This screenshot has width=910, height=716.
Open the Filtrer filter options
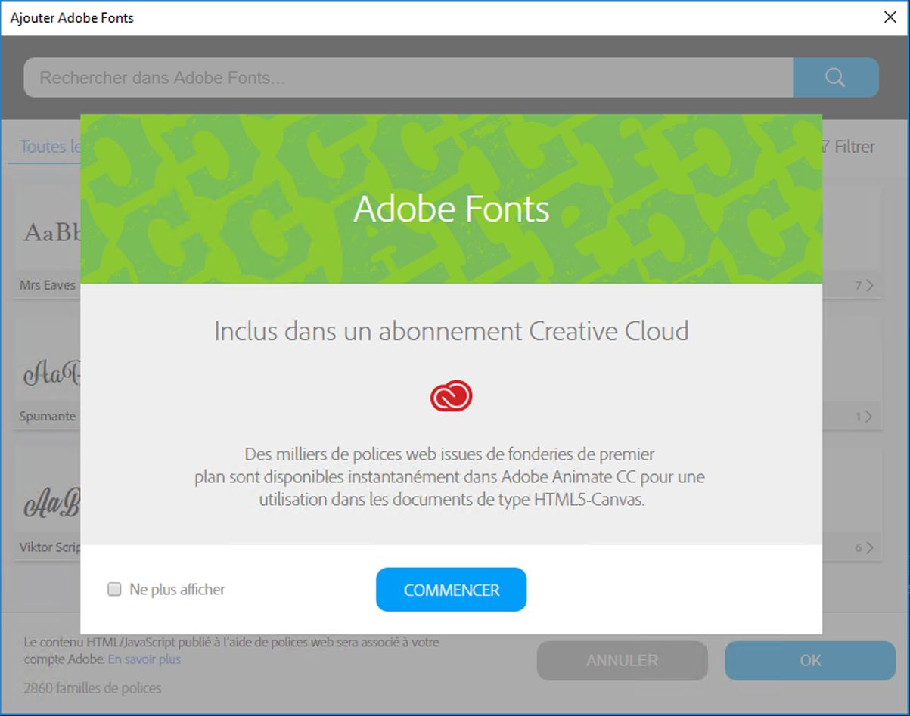point(853,146)
